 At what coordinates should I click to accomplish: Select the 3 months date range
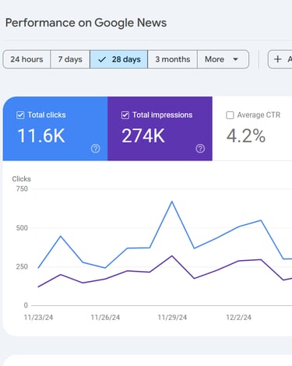point(173,59)
